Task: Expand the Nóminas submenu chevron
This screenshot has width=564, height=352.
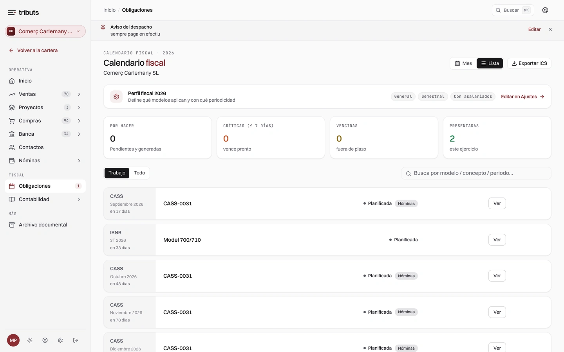Action: (x=79, y=161)
